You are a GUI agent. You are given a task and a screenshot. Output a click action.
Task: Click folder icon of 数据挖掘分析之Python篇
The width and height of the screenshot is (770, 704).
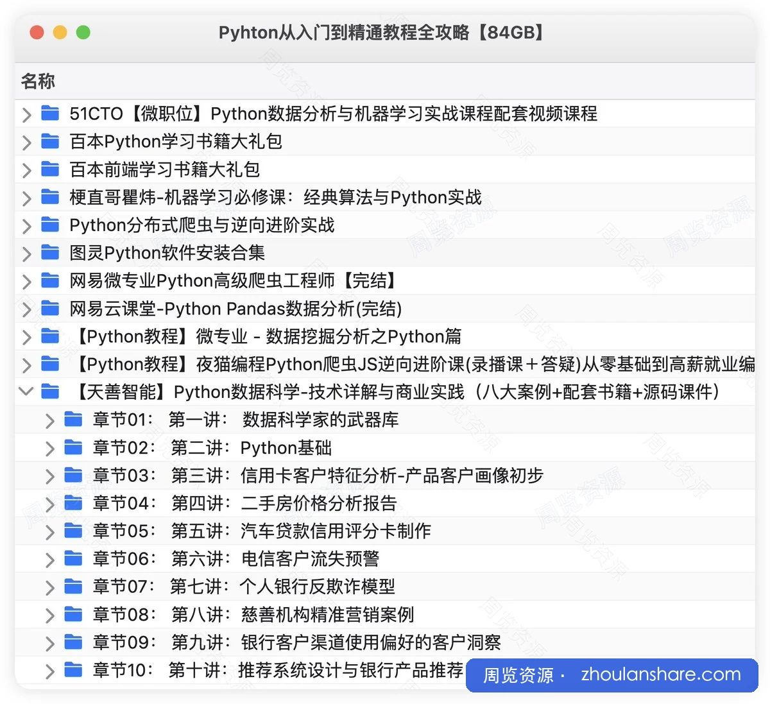[50, 336]
